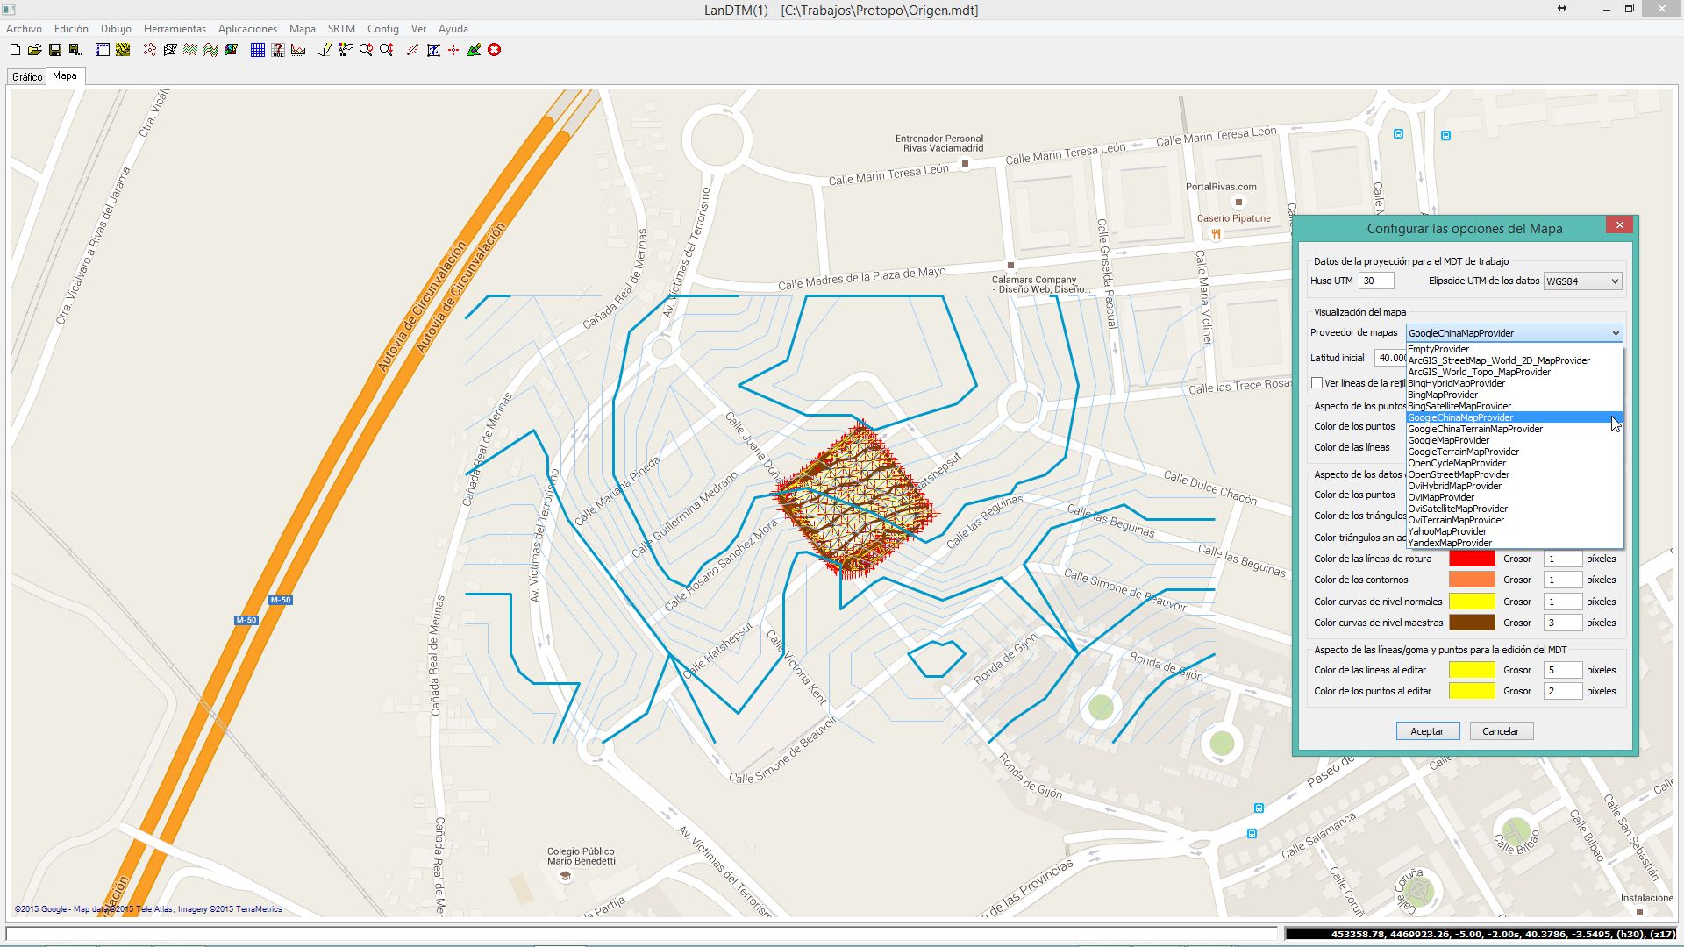The height and width of the screenshot is (947, 1684).
Task: Switch to the Mapa tab
Action: point(65,76)
